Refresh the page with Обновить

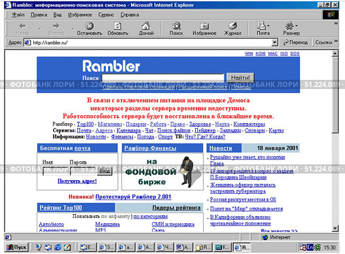[x=118, y=29]
